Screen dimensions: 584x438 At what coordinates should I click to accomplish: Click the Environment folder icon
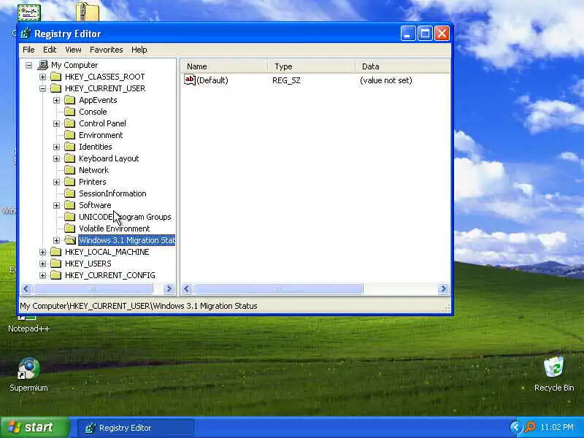(x=69, y=135)
